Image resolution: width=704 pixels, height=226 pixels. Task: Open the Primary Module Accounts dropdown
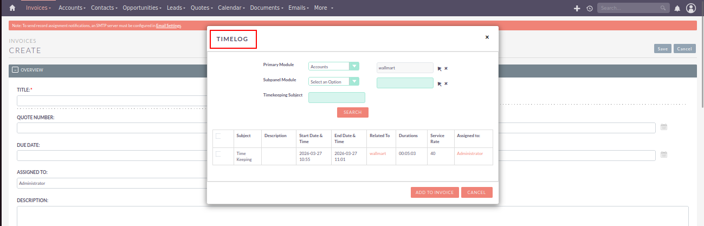(x=333, y=67)
